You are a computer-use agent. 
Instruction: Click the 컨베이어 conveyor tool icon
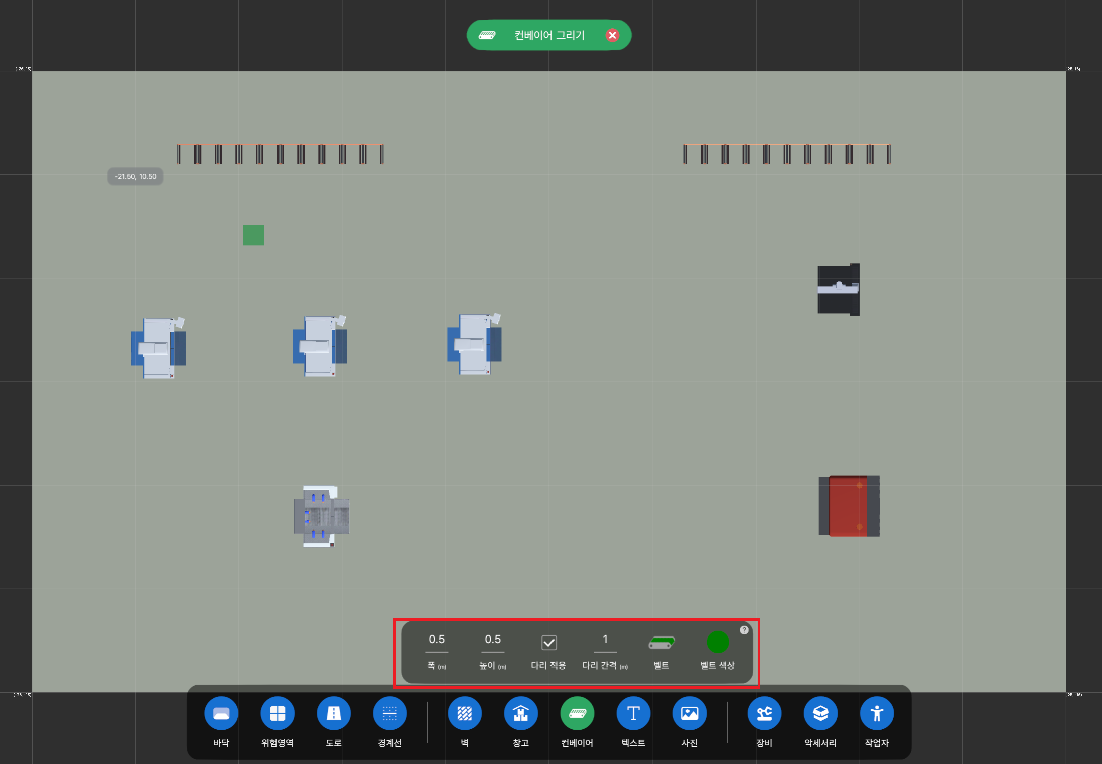pyautogui.click(x=577, y=713)
